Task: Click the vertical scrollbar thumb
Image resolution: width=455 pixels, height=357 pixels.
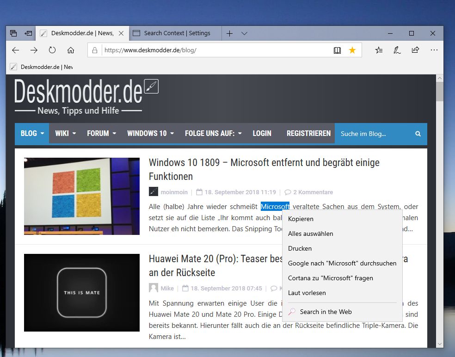Action: tap(440, 92)
